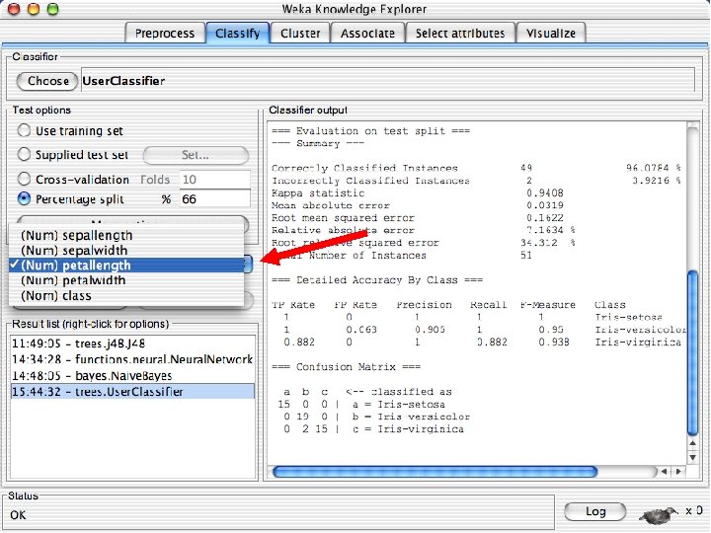Click the scroll-up arrow of classifier output
The width and height of the screenshot is (711, 533).
(693, 444)
